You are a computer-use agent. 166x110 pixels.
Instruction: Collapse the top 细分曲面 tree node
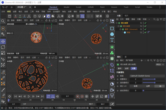point(116,23)
